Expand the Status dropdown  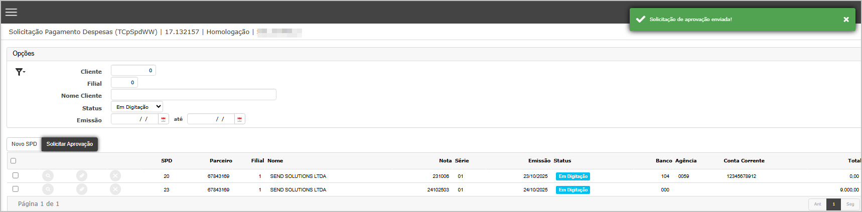point(137,107)
